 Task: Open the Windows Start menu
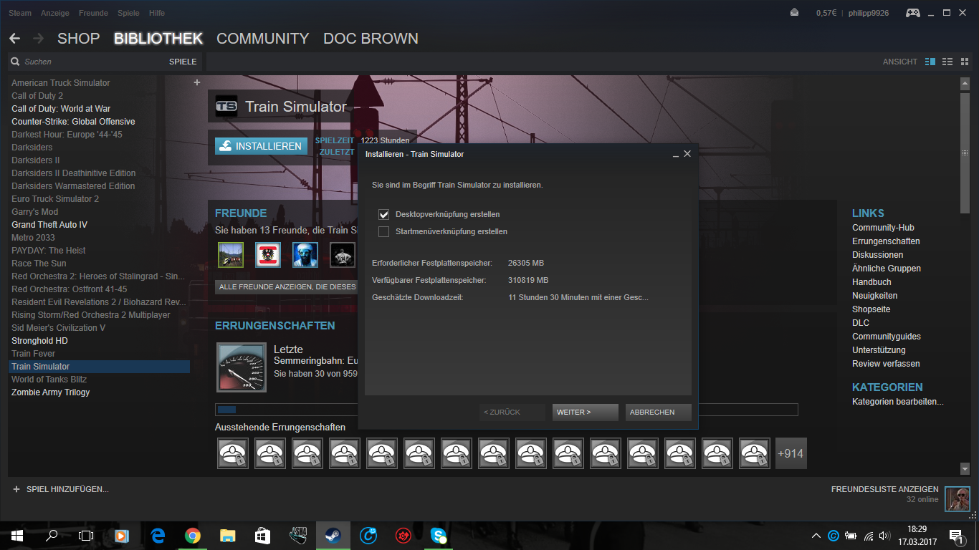17,535
